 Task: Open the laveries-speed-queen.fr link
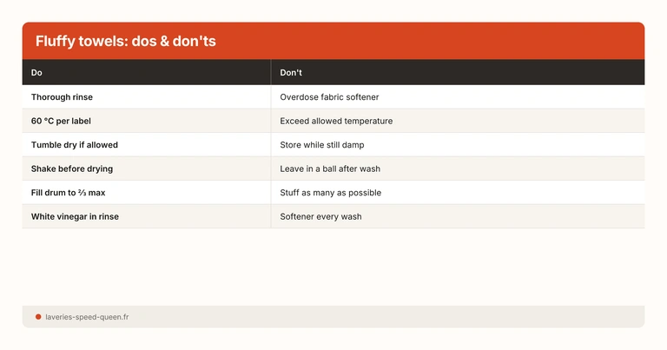(x=88, y=317)
